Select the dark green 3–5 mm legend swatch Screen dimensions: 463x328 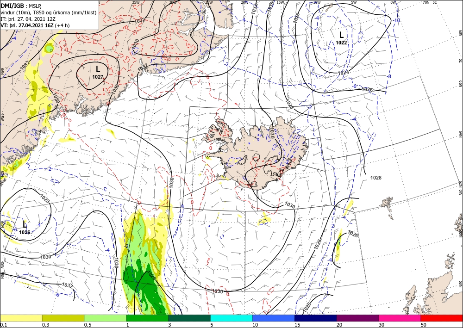coord(189,318)
